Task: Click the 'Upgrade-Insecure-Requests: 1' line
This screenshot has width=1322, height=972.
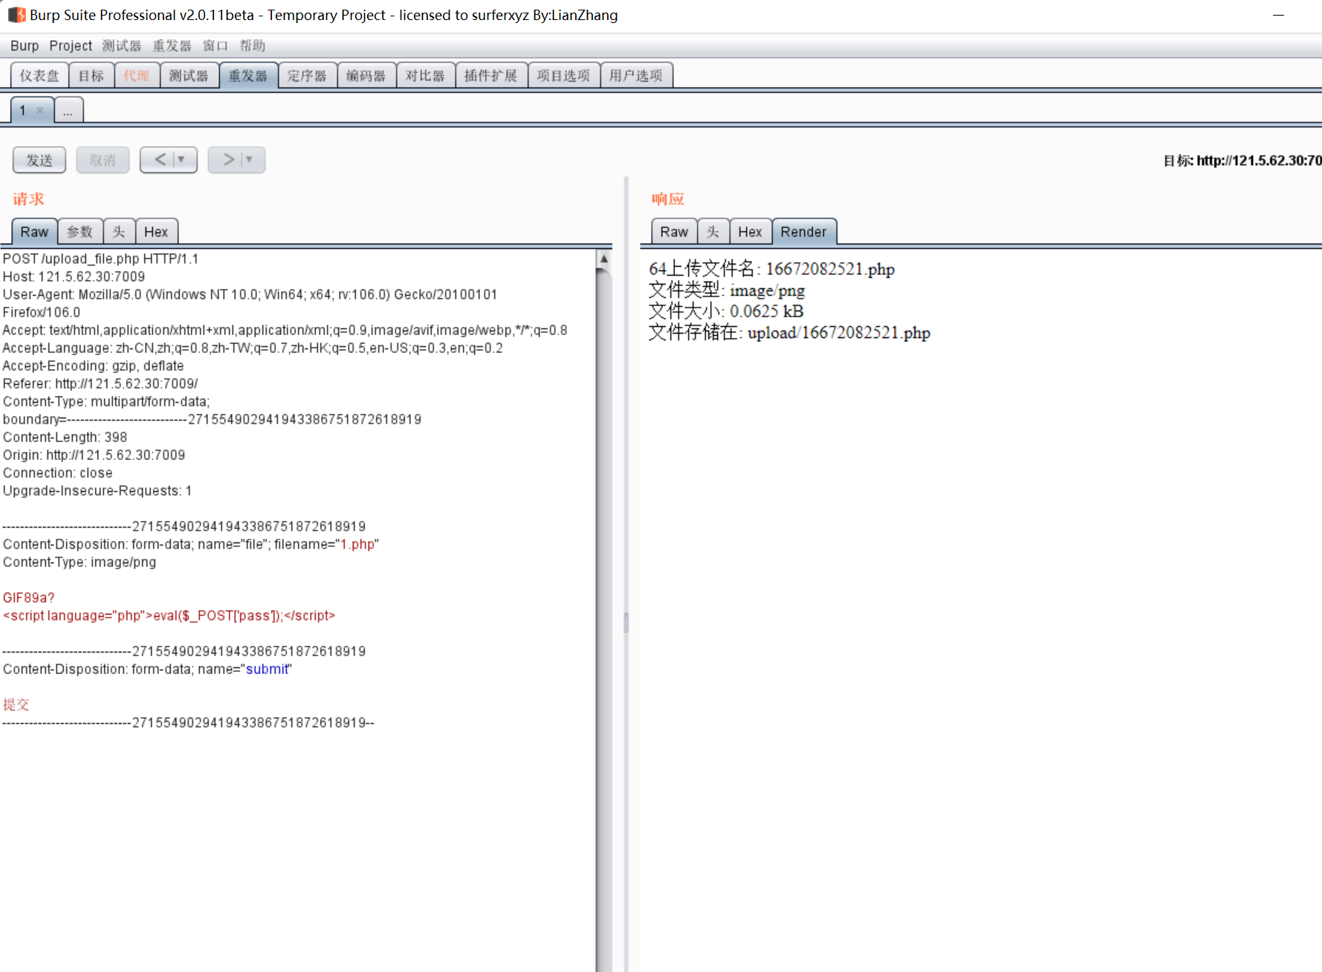Action: pyautogui.click(x=97, y=491)
